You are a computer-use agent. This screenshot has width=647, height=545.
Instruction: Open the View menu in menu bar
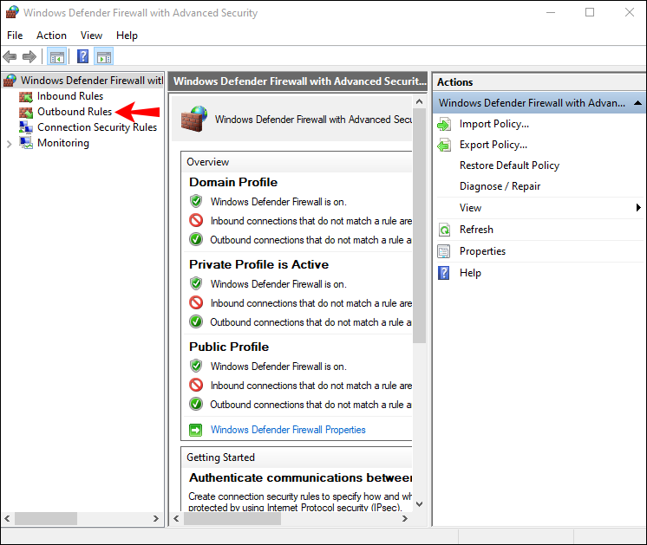(91, 36)
